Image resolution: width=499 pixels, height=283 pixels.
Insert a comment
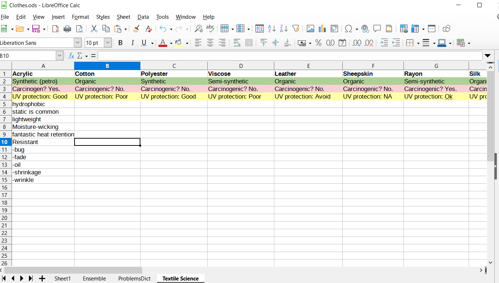[x=377, y=29]
